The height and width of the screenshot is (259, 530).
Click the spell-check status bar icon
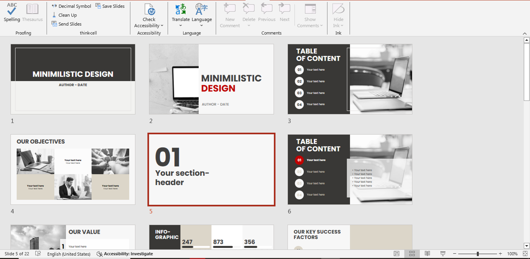point(38,254)
